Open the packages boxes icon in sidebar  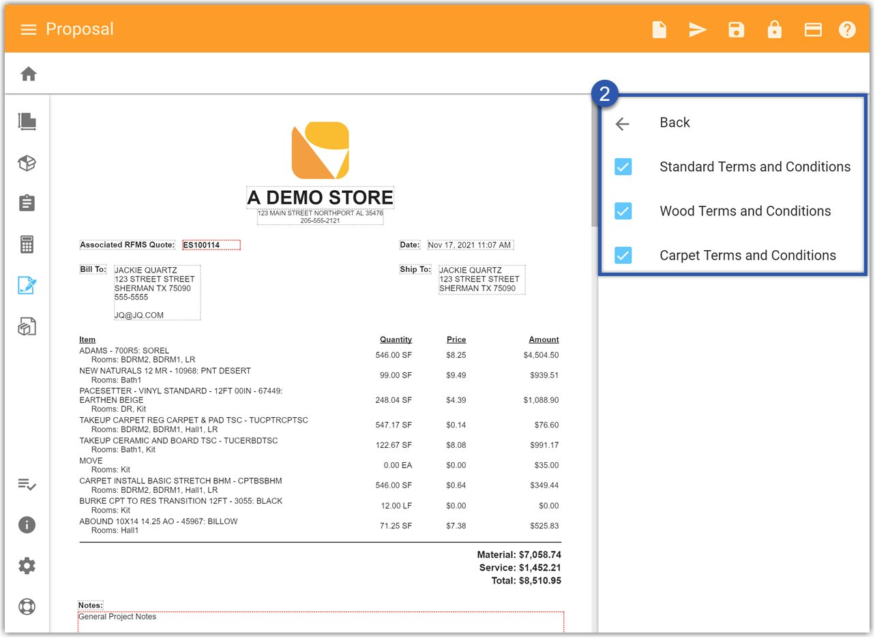pos(27,326)
